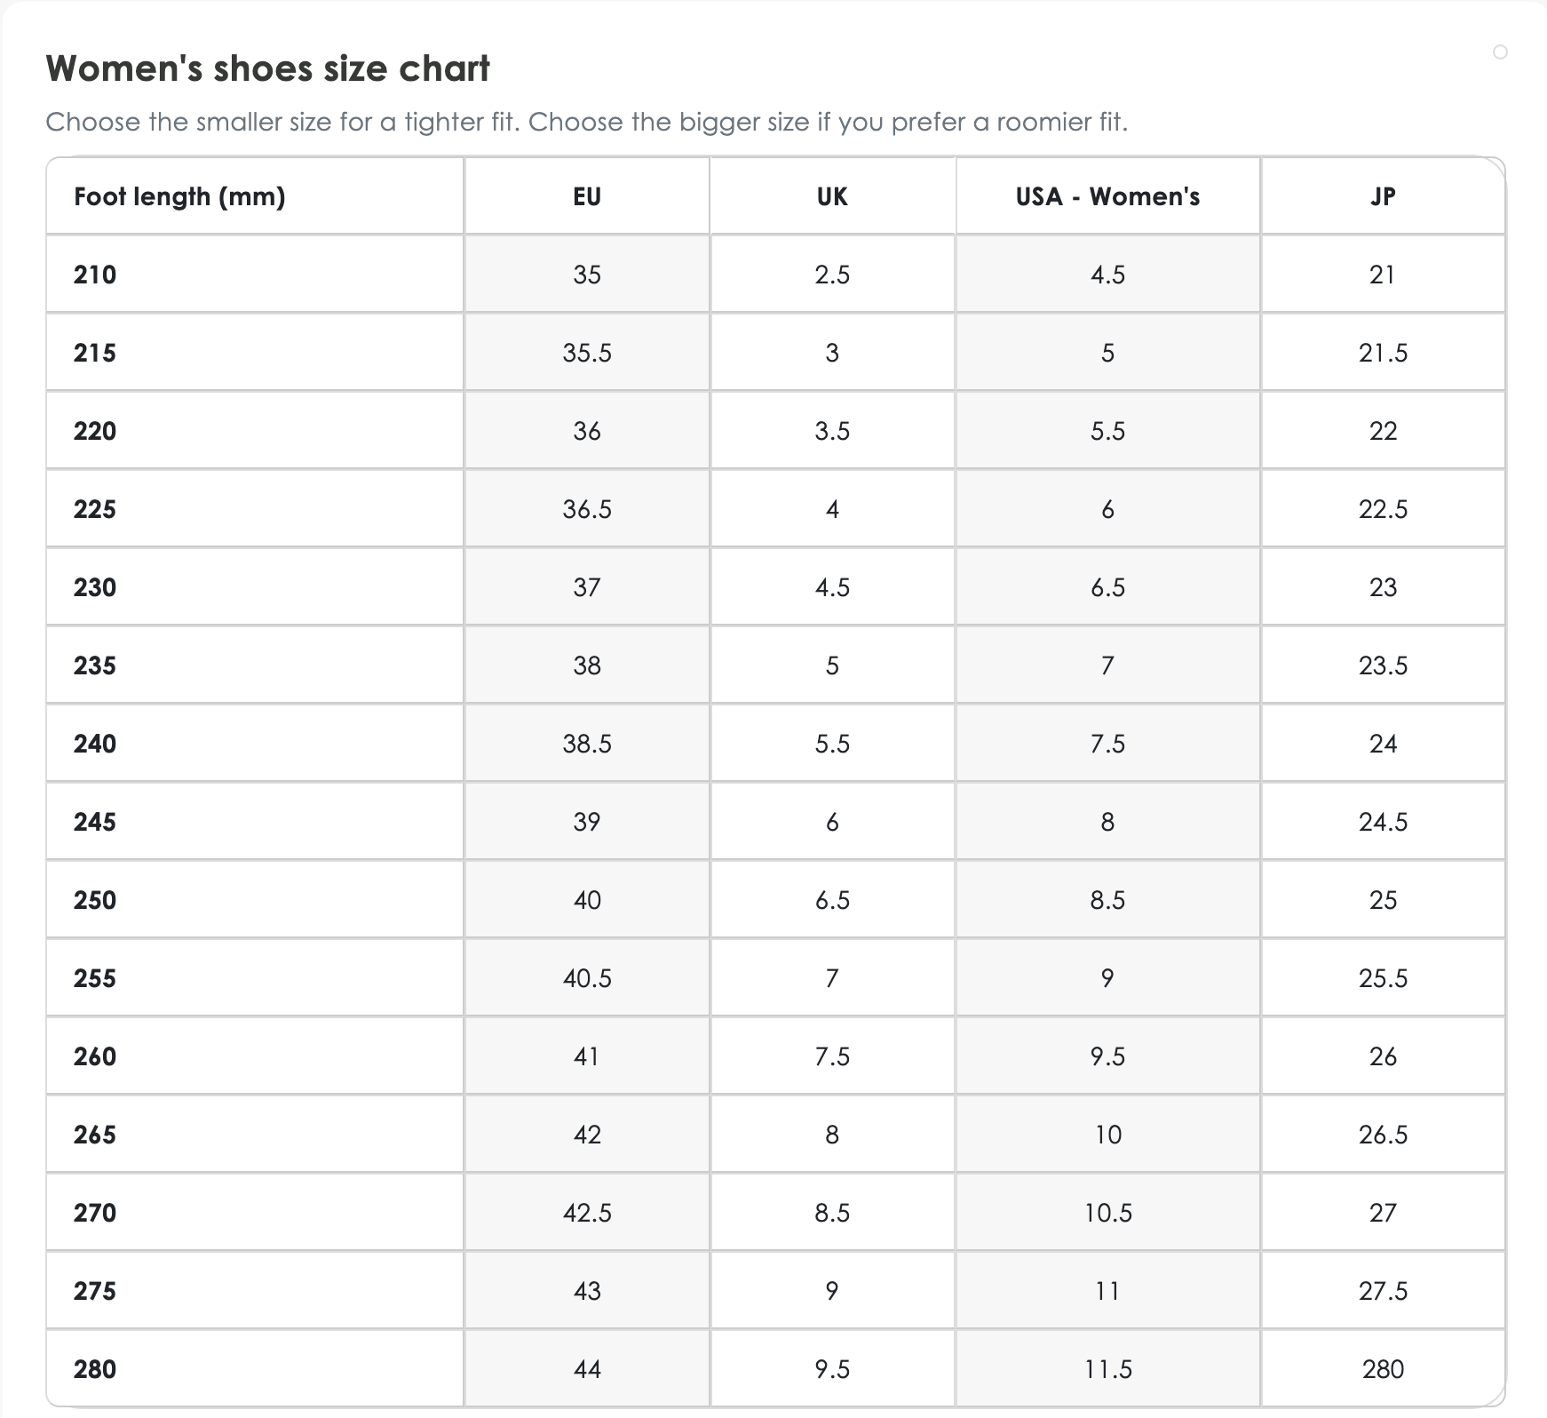The height and width of the screenshot is (1418, 1547).
Task: Click the UK column header
Action: pyautogui.click(x=832, y=196)
